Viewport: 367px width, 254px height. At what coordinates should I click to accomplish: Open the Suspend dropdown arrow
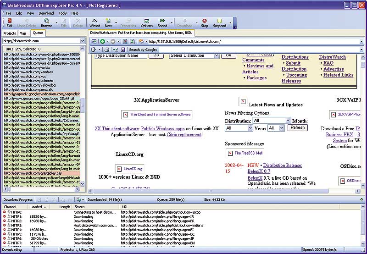(230, 23)
